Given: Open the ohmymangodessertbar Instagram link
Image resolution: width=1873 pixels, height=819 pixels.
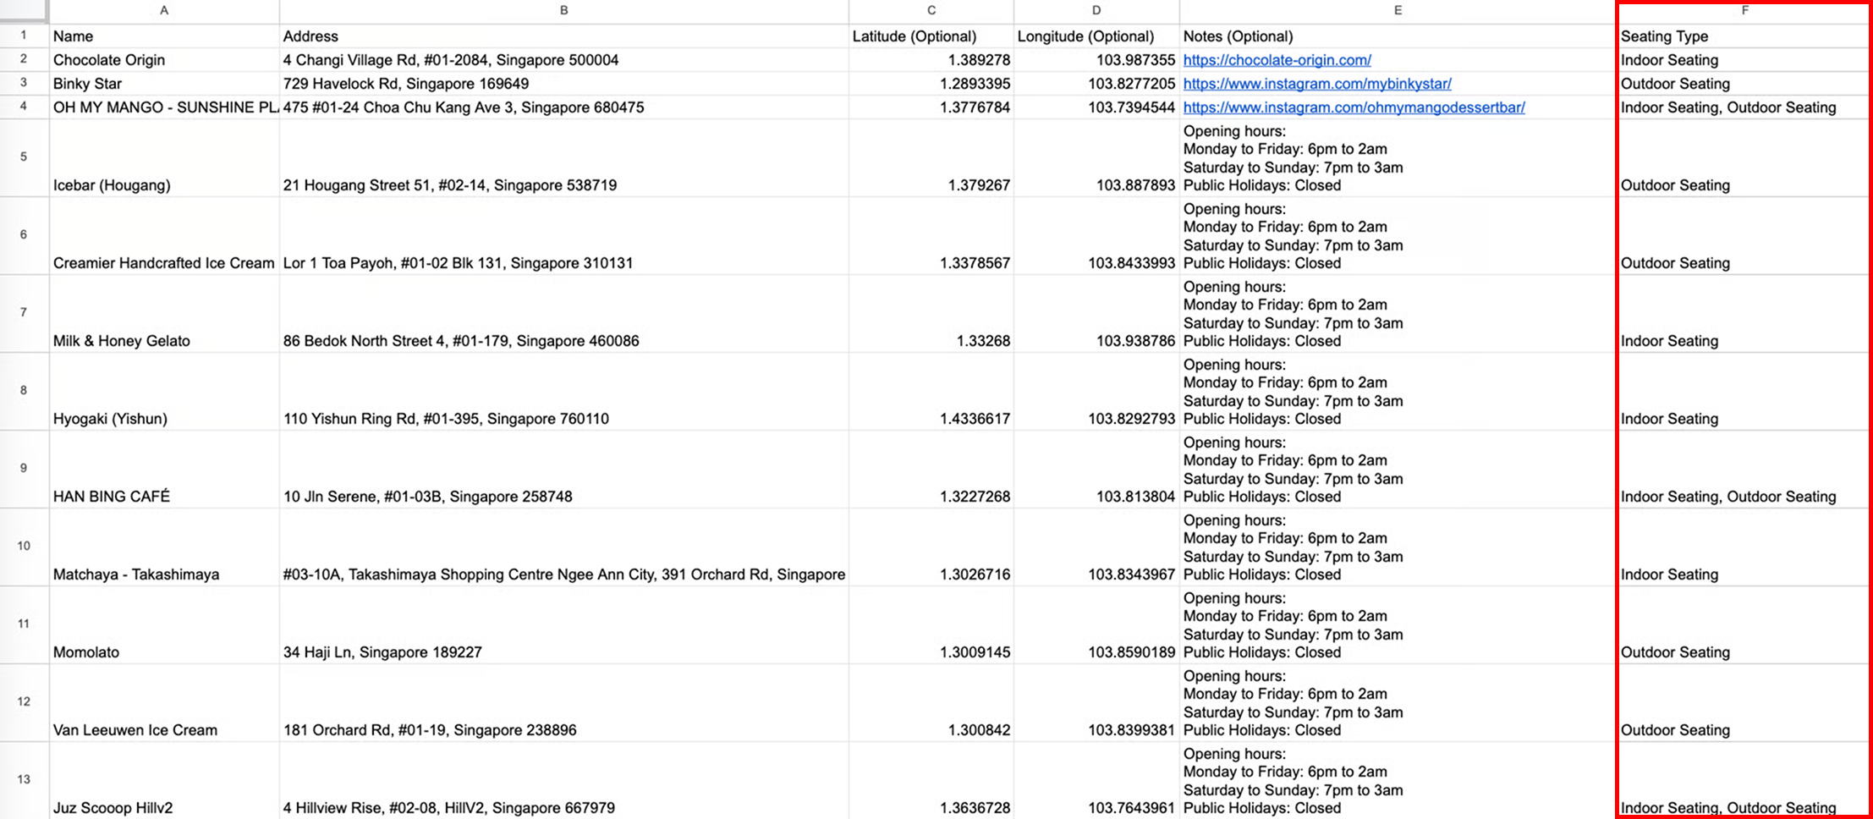Looking at the screenshot, I should 1354,107.
